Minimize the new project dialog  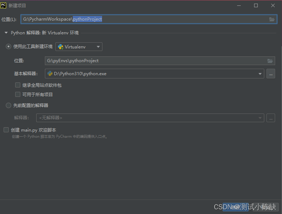point(239,5)
